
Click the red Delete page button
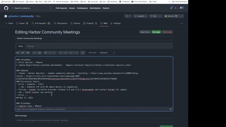[167, 32]
